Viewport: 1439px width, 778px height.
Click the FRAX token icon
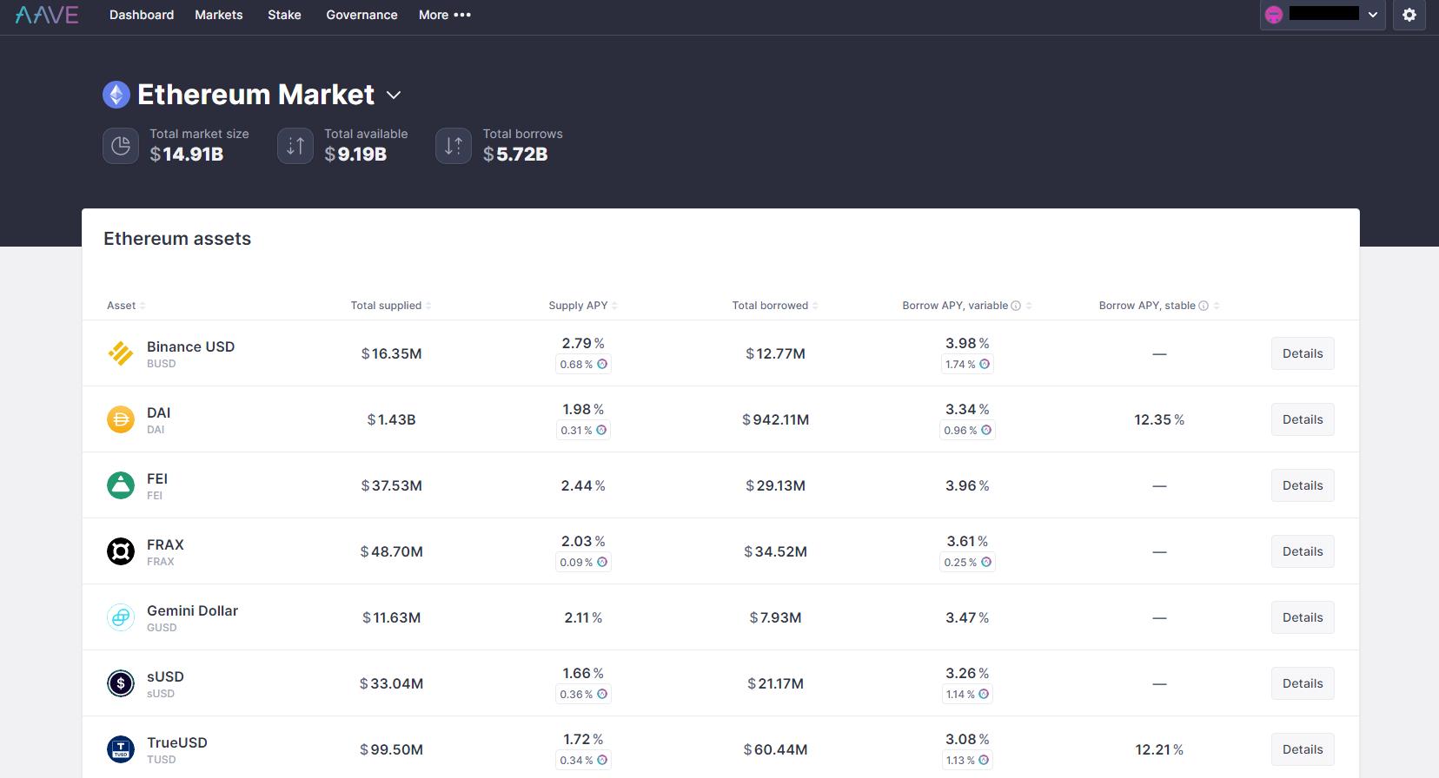[x=121, y=551]
